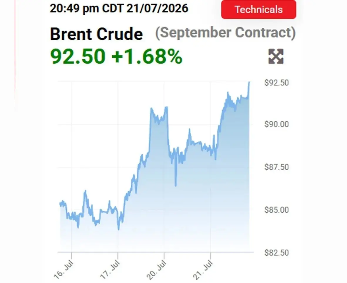The width and height of the screenshot is (347, 283).
Task: Click the $82.50 price axis label
Action: point(276,253)
